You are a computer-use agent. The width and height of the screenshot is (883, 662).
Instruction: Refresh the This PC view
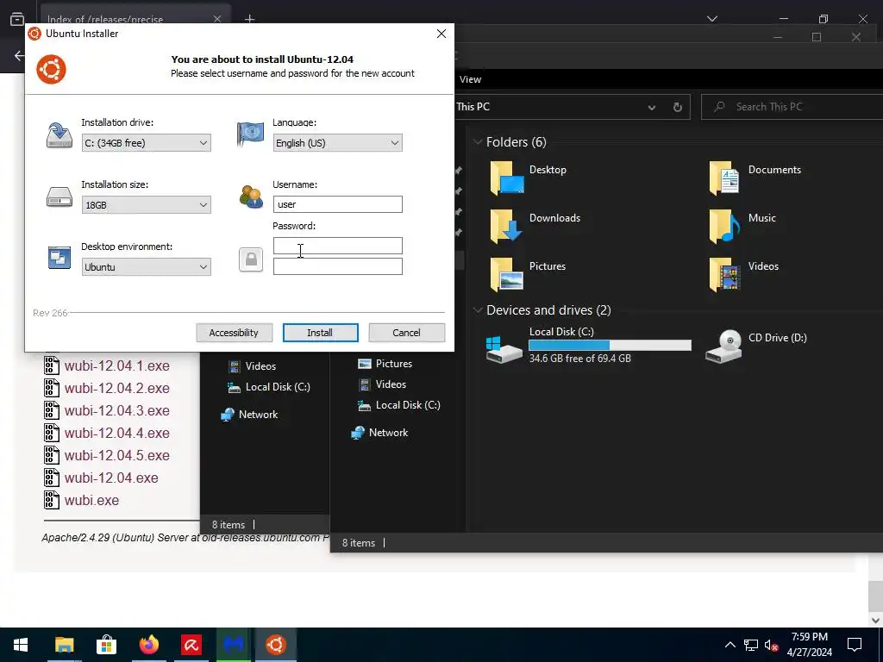point(678,107)
